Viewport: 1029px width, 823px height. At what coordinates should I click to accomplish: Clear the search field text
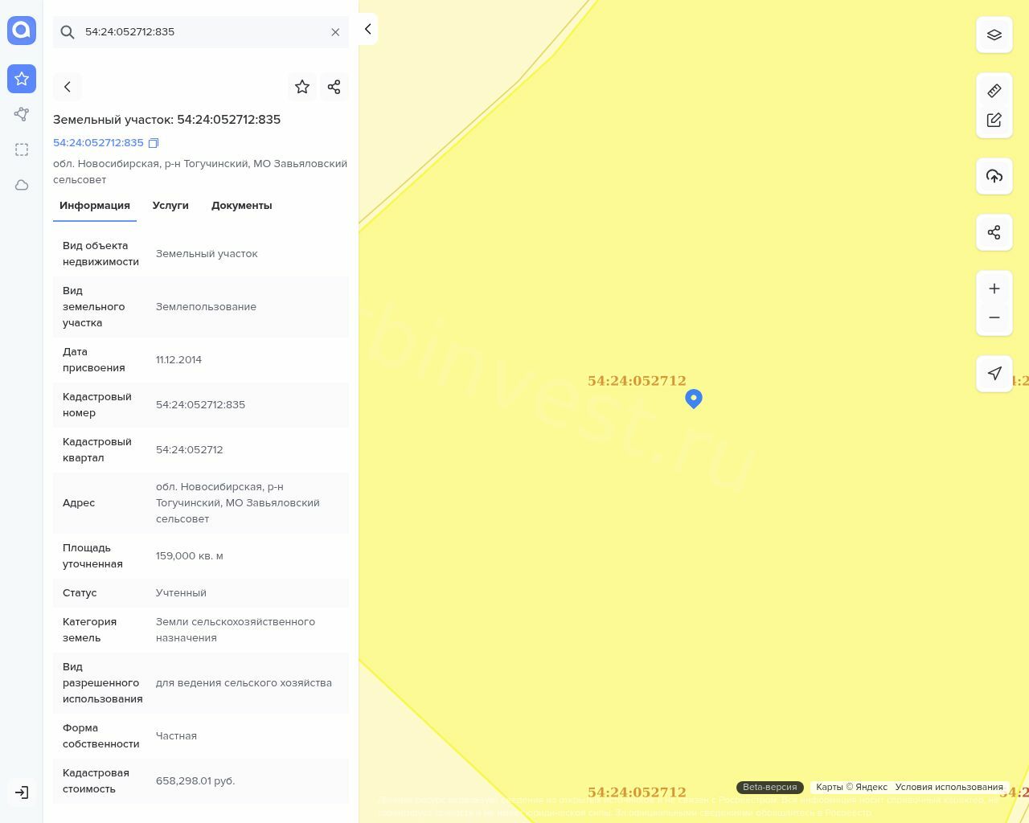[335, 32]
